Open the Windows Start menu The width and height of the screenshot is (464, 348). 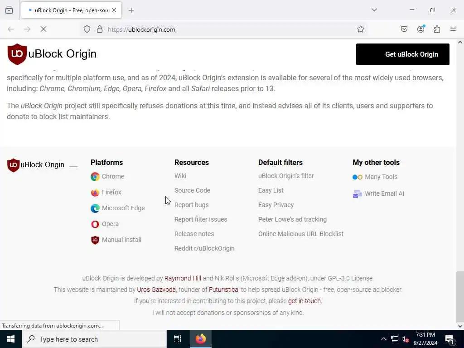click(11, 339)
